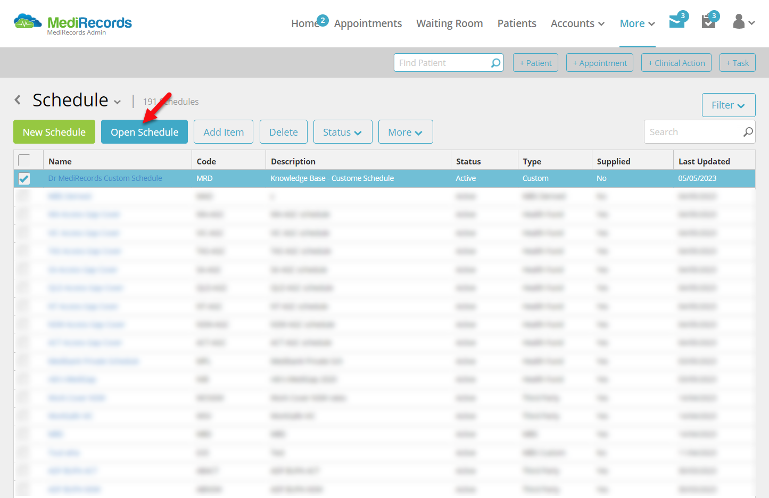Click the + Appointment button
The width and height of the screenshot is (769, 498).
click(600, 63)
